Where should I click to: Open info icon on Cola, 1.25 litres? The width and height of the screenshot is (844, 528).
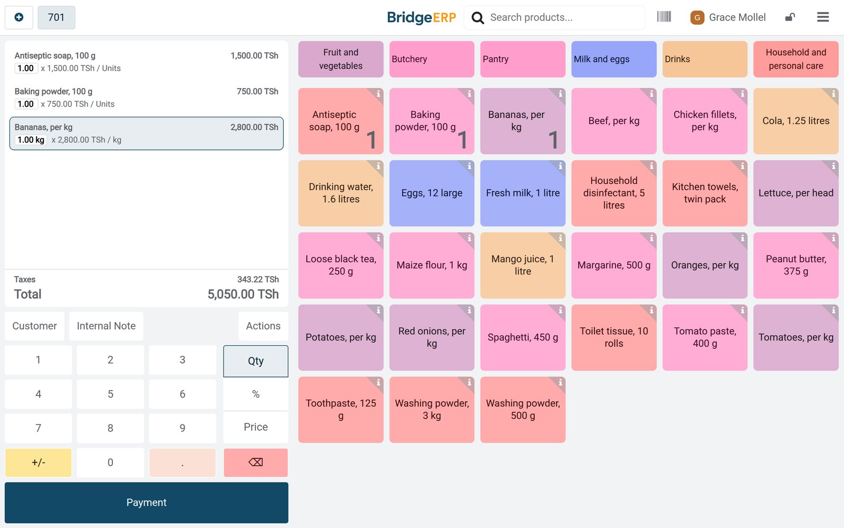click(x=833, y=94)
